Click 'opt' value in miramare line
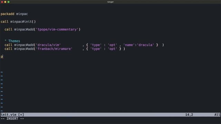 112,49
